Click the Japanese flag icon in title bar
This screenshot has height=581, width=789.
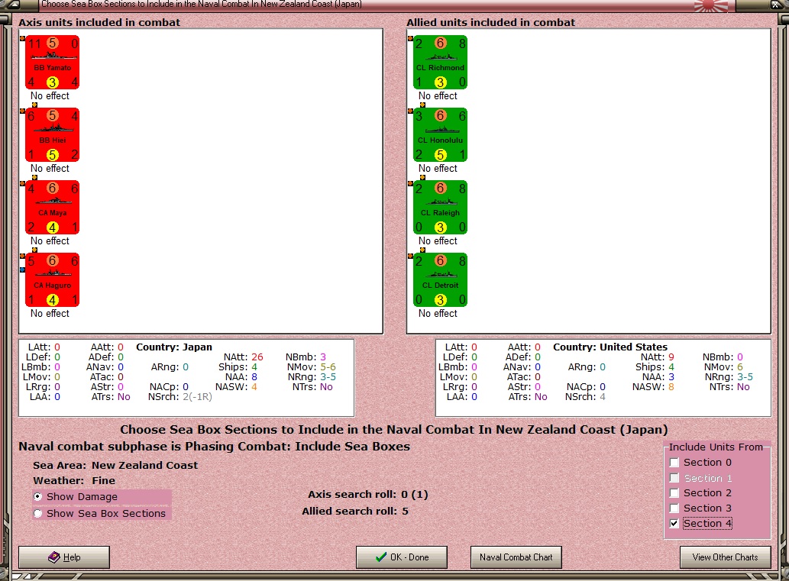711,5
